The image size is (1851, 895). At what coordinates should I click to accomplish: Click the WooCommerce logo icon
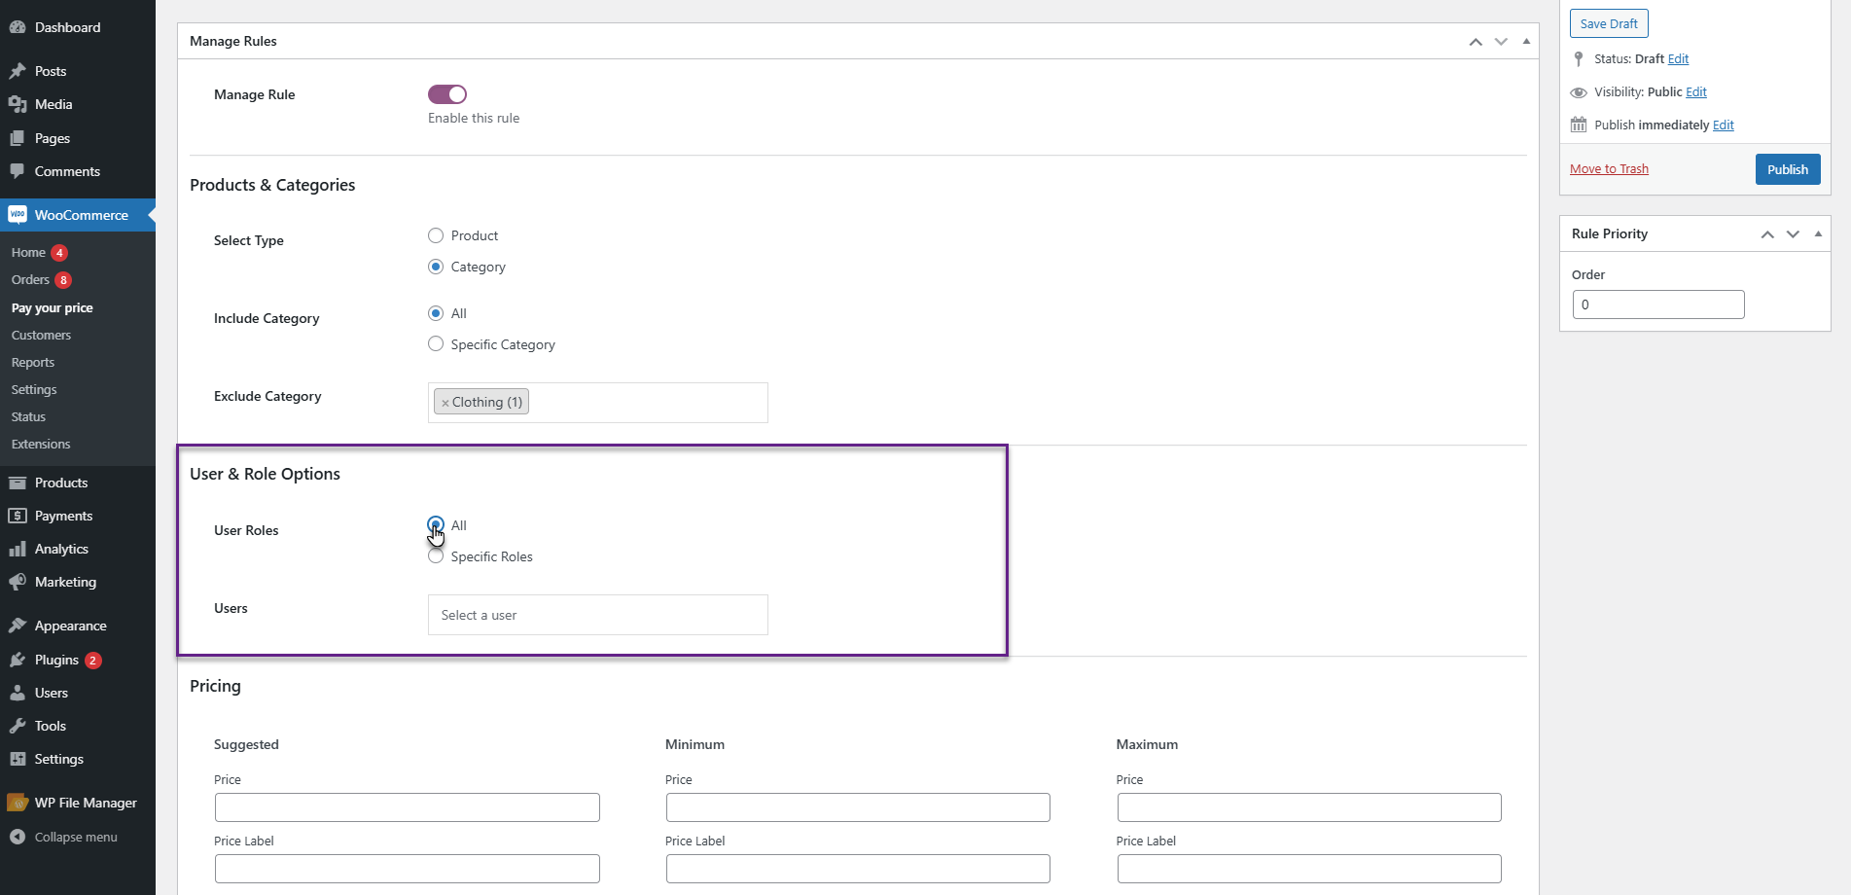tap(18, 215)
